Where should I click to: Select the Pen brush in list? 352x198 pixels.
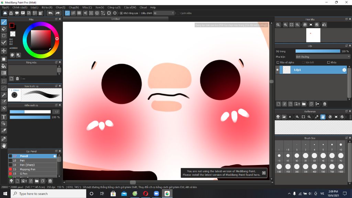(x=33, y=161)
